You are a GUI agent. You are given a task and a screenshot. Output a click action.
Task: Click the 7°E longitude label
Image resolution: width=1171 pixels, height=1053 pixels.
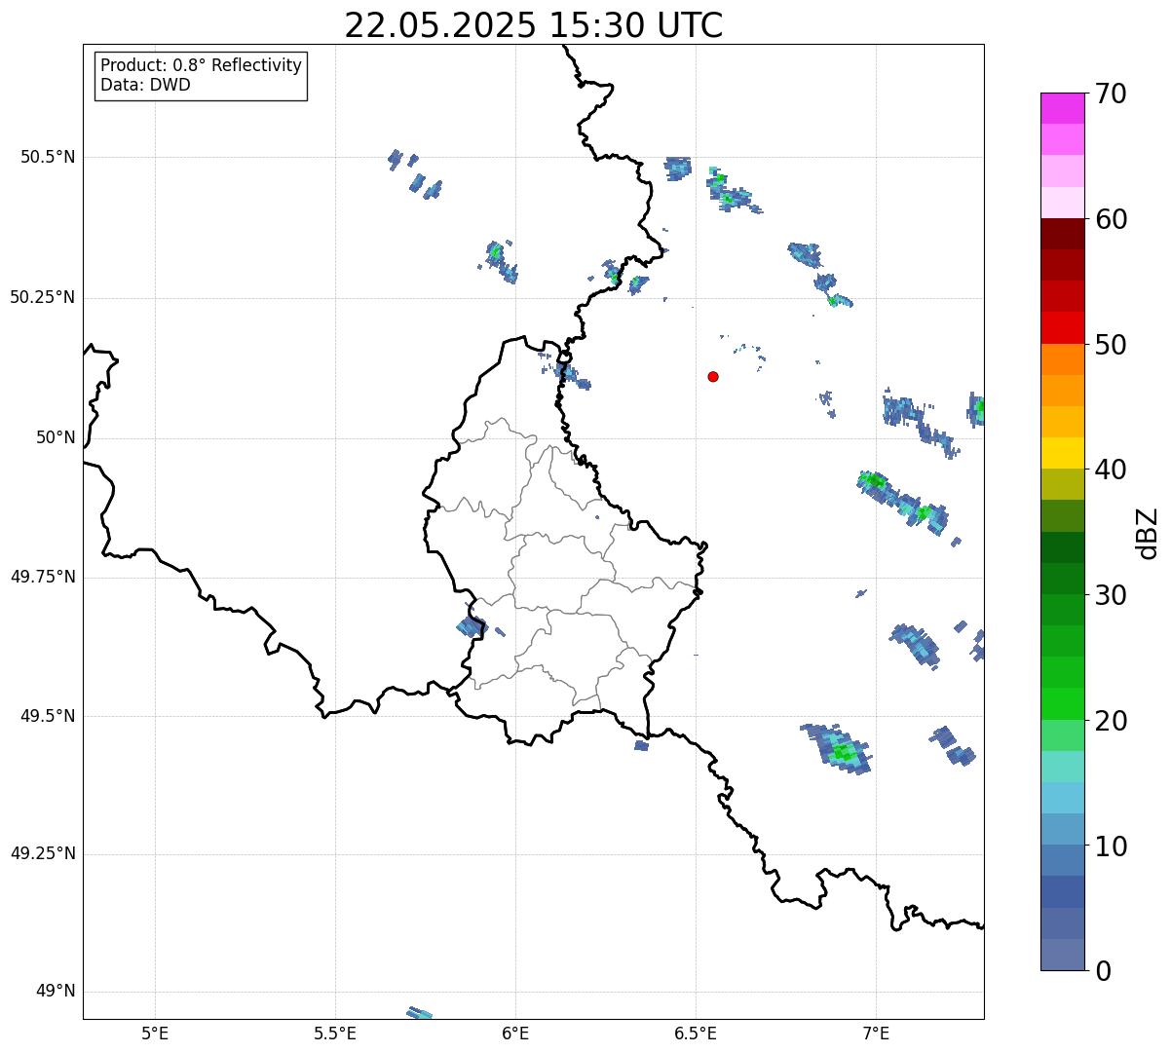click(876, 1034)
